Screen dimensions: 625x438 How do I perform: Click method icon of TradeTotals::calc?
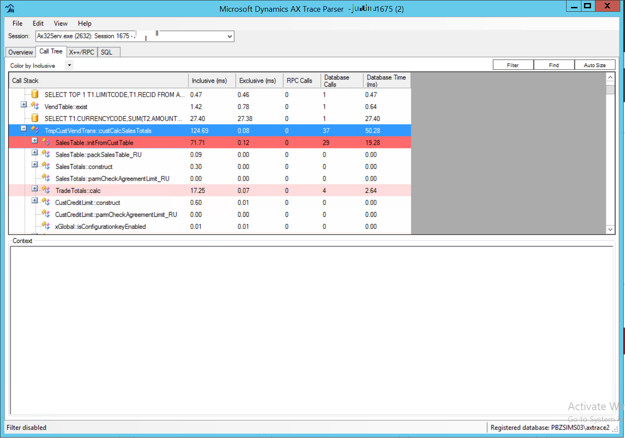(x=46, y=190)
